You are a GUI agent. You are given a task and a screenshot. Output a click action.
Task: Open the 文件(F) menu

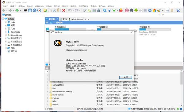tap(5, 6)
